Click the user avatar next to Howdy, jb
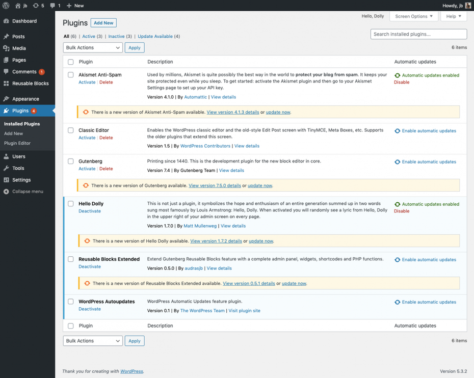Viewport: 474px width, 378px height. tap(468, 6)
